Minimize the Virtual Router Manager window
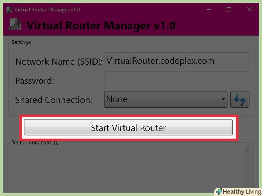 pyautogui.click(x=209, y=9)
